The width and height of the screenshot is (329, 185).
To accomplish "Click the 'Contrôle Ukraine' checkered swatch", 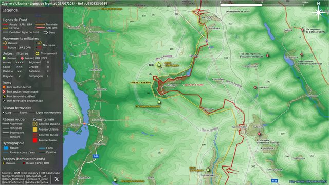I will pos(35,124).
